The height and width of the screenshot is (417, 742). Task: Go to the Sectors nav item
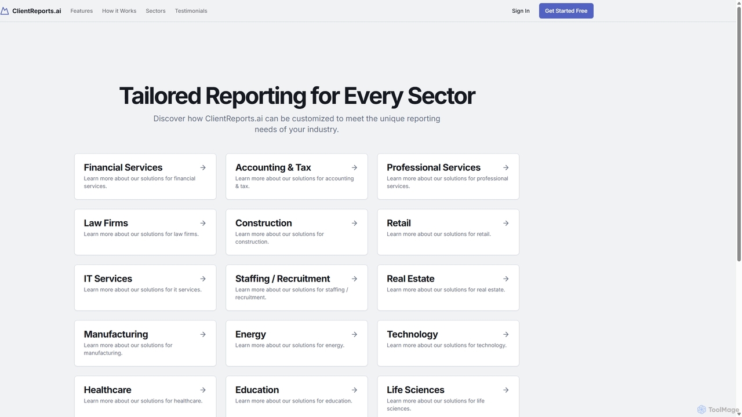pyautogui.click(x=155, y=11)
